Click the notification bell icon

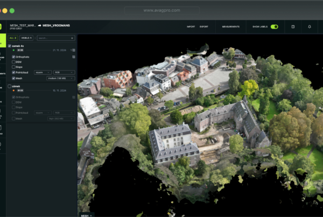(310, 26)
